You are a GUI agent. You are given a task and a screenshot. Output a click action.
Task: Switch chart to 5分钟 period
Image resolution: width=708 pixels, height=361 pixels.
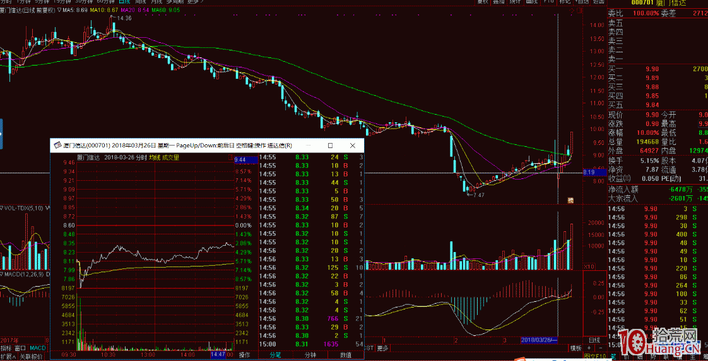coord(42,1)
